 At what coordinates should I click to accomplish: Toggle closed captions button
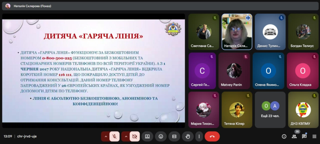[174, 137]
